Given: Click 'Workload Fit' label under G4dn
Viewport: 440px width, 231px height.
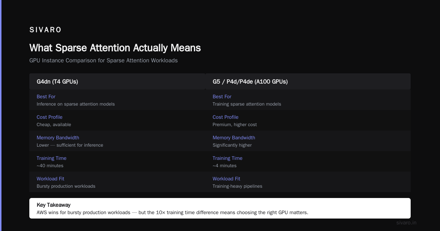Looking at the screenshot, I should coord(50,179).
